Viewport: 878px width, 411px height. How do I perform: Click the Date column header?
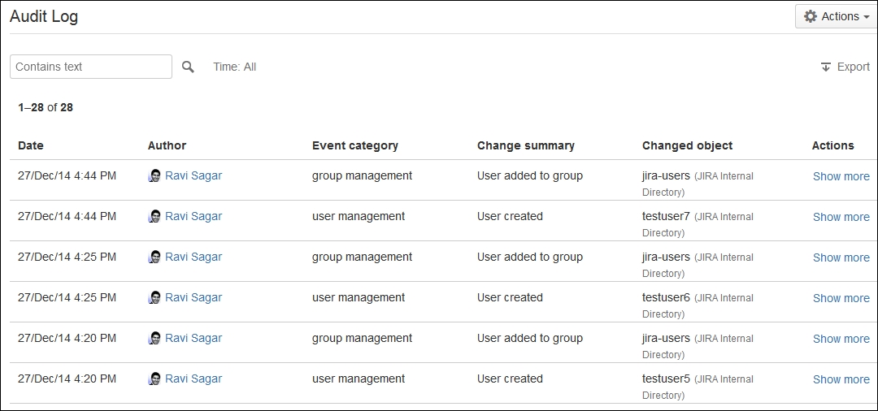tap(31, 145)
